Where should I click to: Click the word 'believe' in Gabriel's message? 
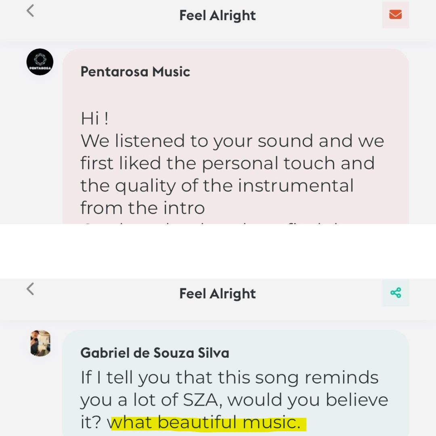click(x=357, y=400)
